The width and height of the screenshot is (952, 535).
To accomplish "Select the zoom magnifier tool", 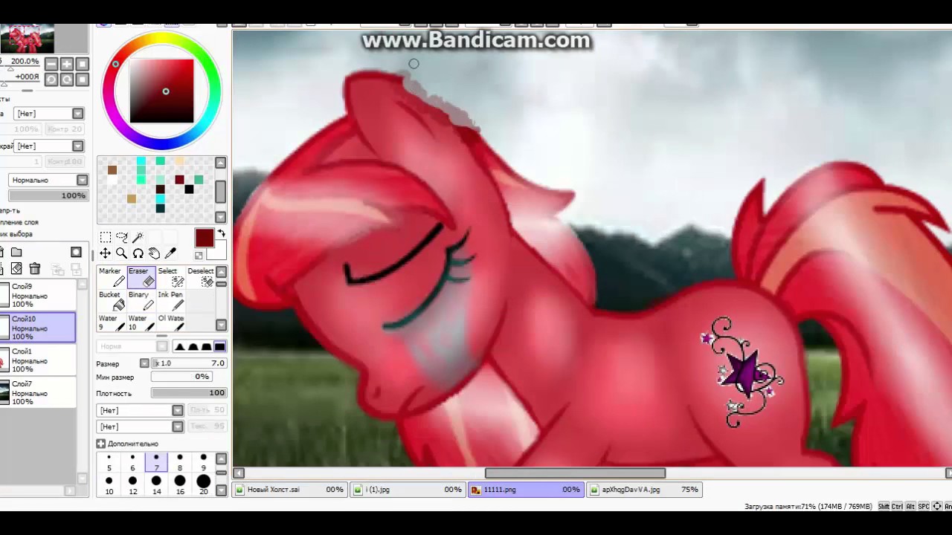I will tap(122, 253).
